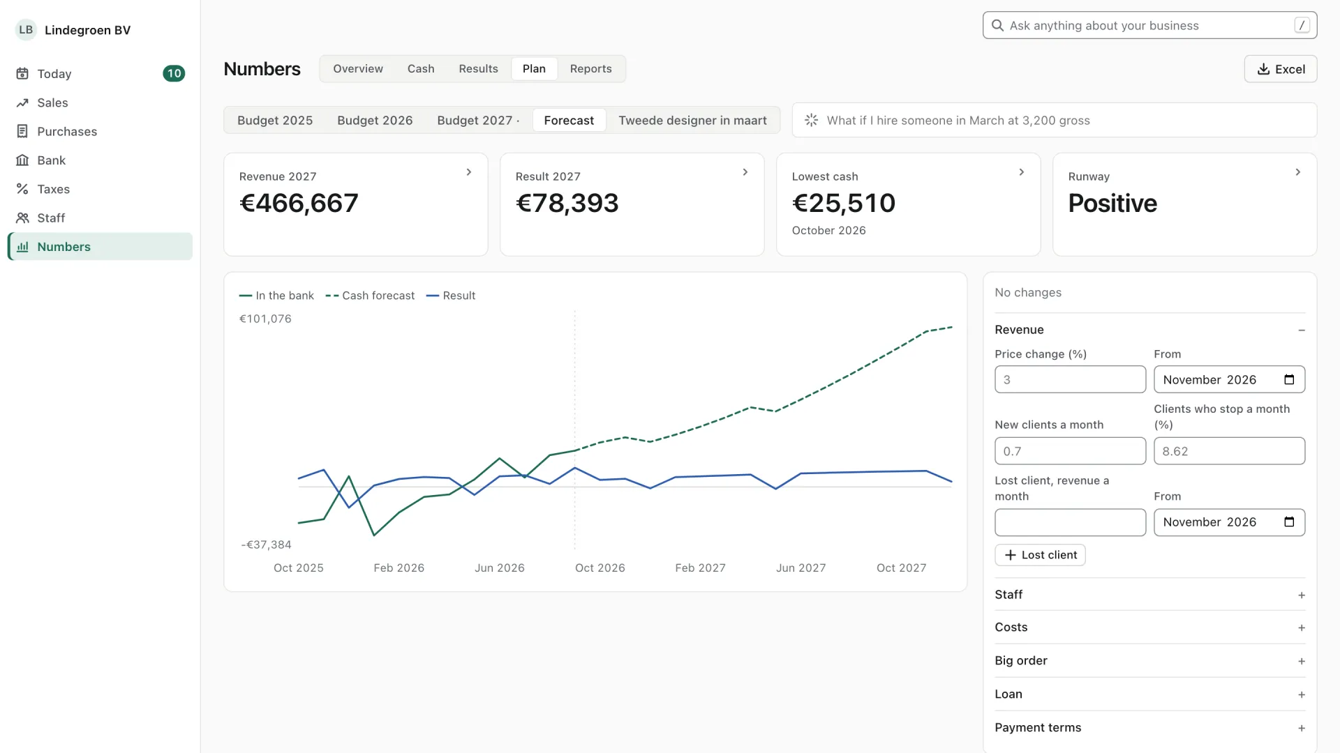Click the search magnifier icon
Image resolution: width=1340 pixels, height=753 pixels.
[x=997, y=26]
